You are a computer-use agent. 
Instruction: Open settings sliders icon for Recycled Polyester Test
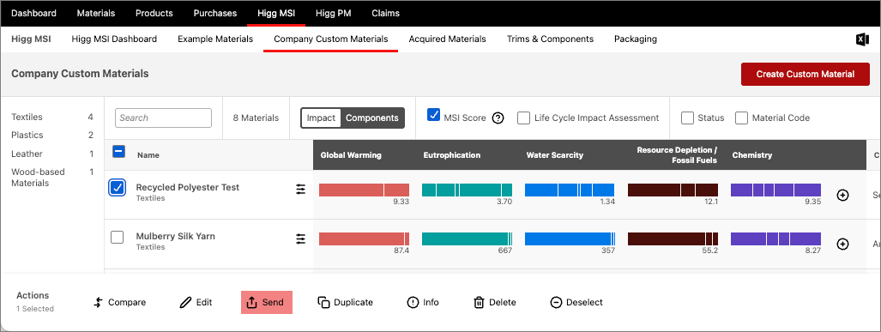[301, 190]
